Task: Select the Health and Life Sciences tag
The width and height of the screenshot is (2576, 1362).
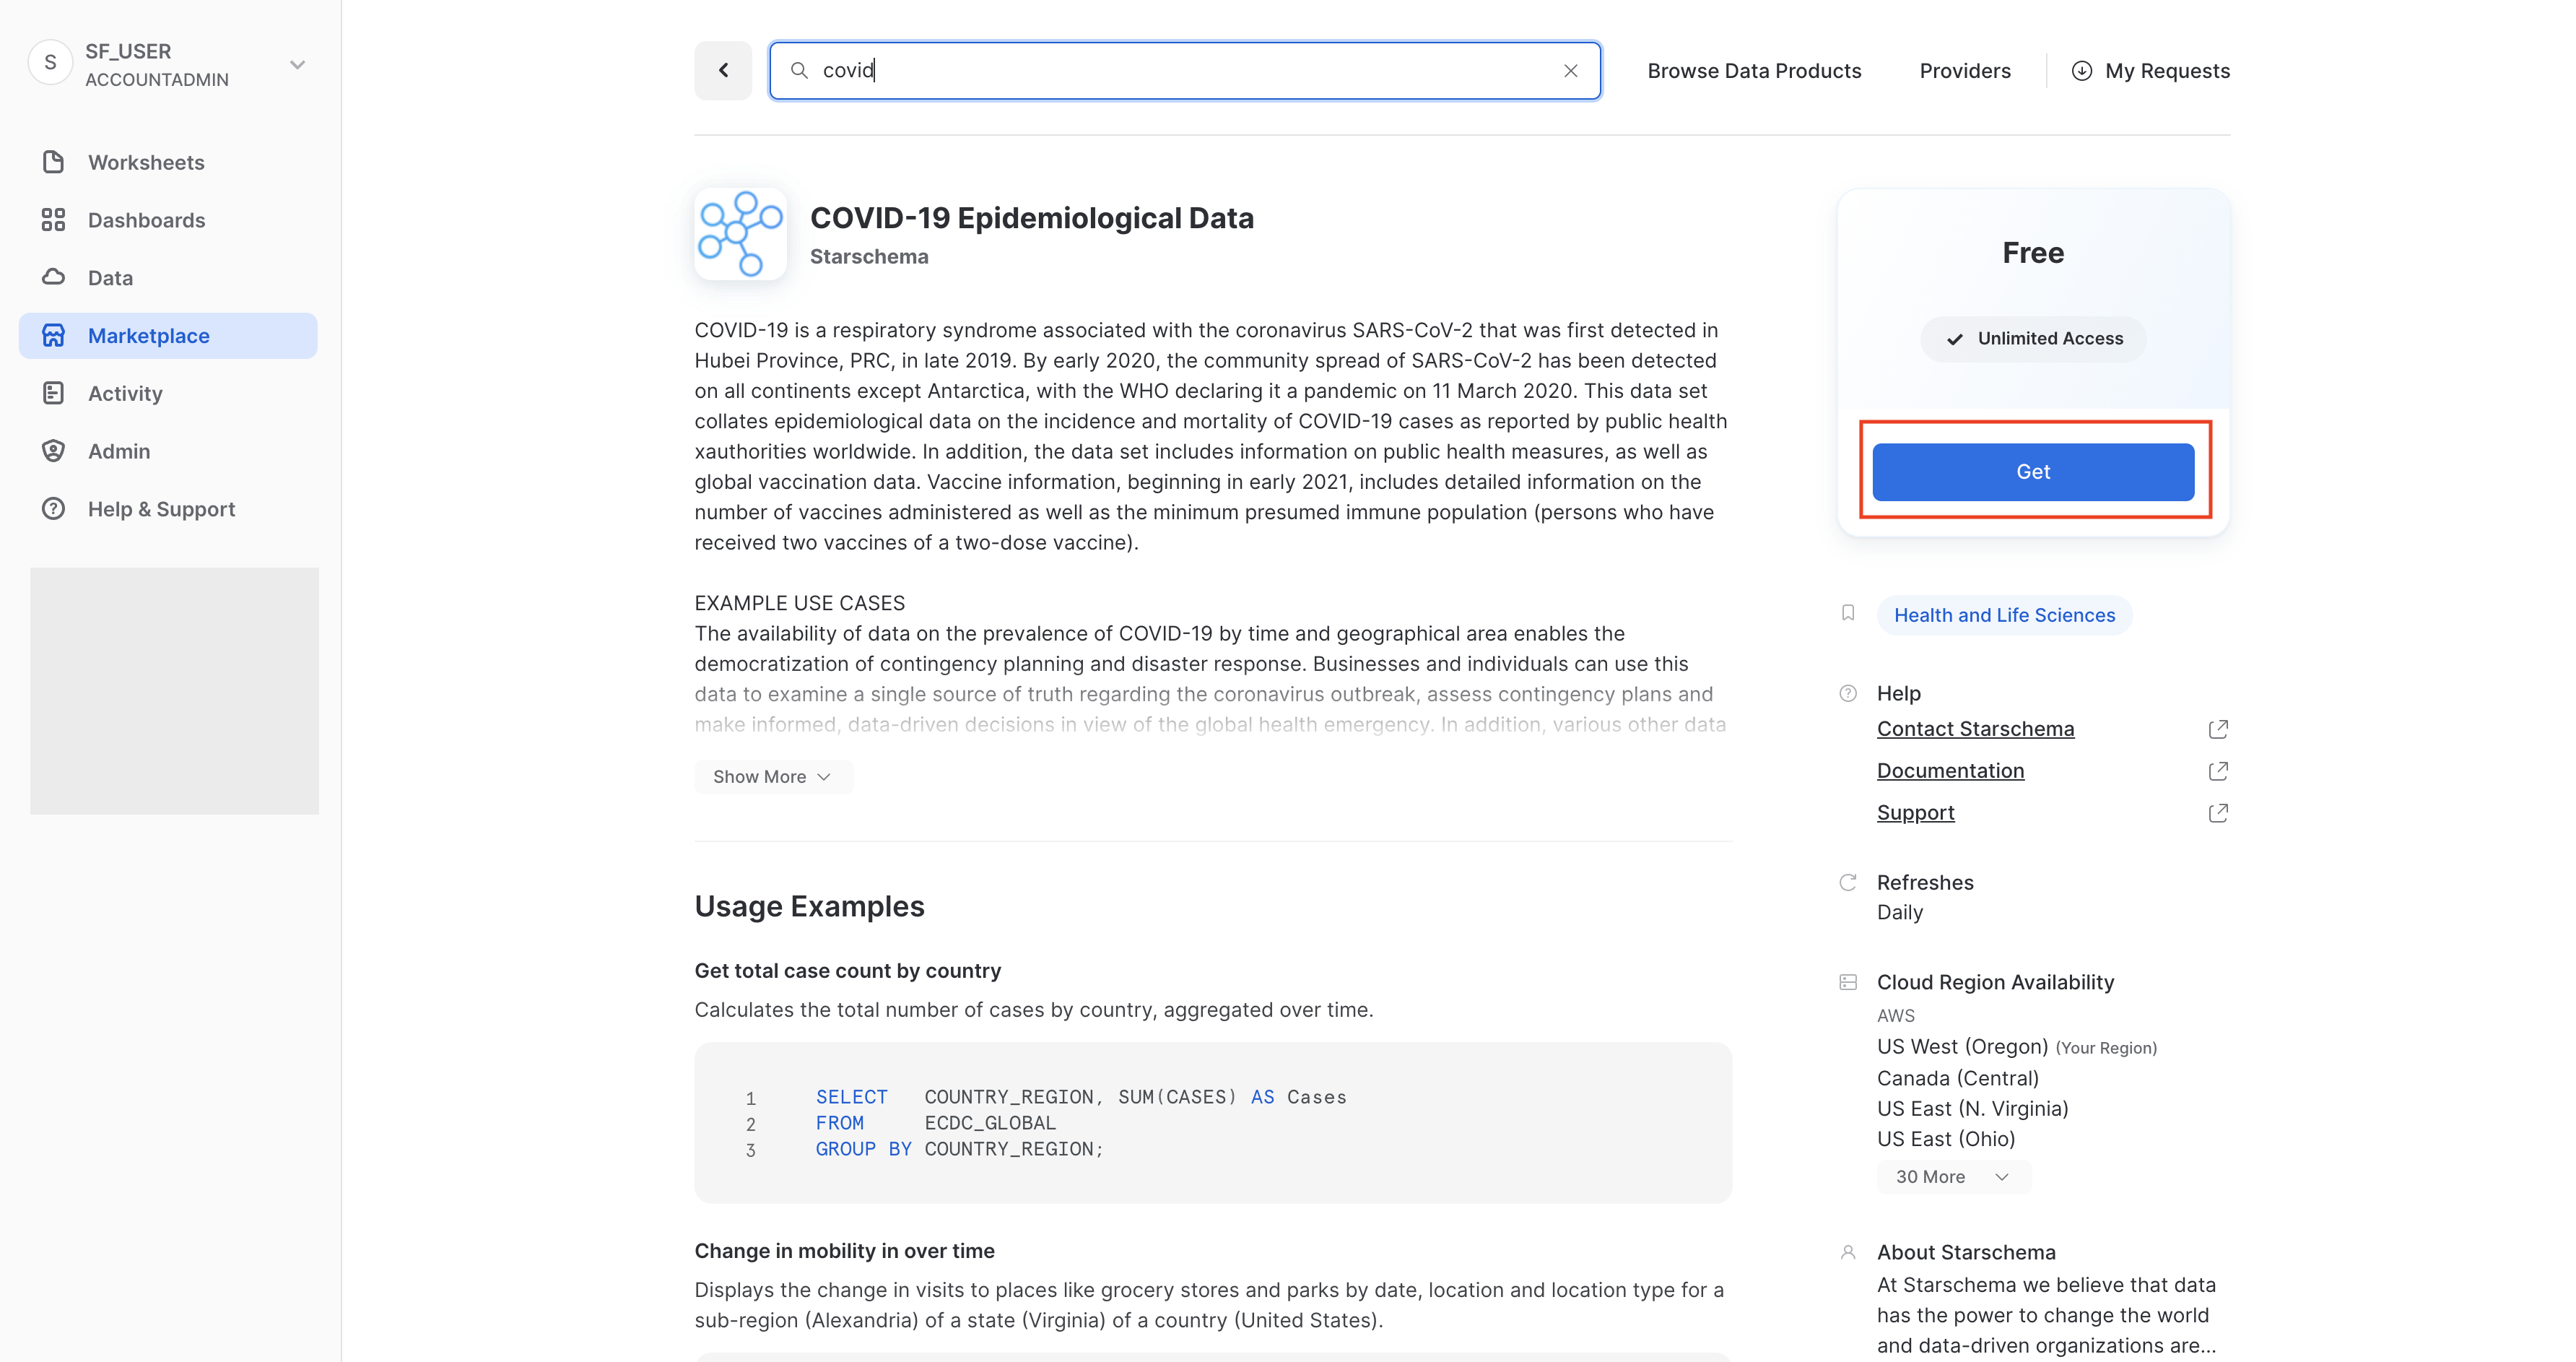Action: pos(2004,615)
